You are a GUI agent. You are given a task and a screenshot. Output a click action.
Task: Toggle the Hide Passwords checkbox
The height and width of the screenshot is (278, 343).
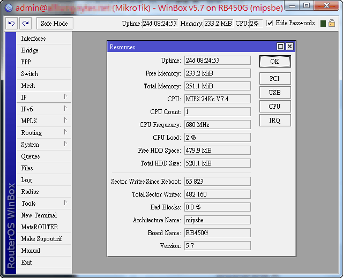(270, 23)
